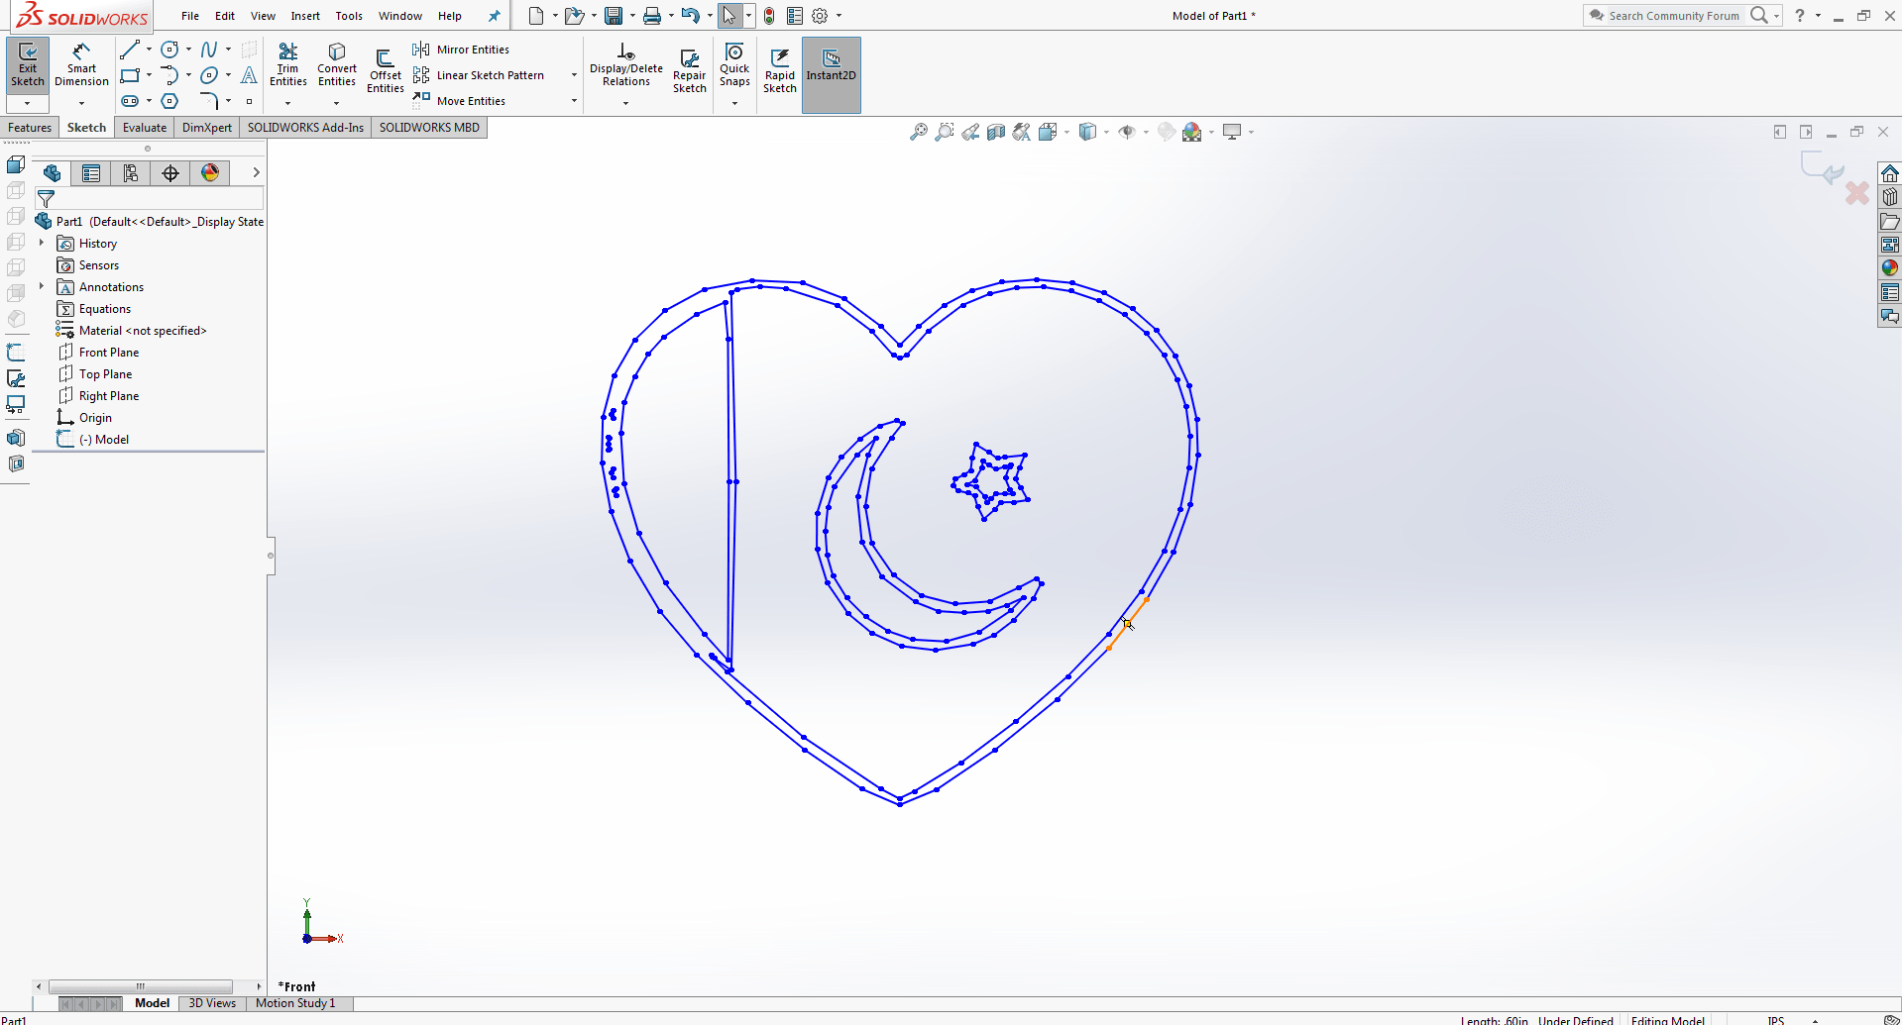Screen dimensions: 1902x1025
Task: Select the (-) Model sketch
Action: [104, 440]
